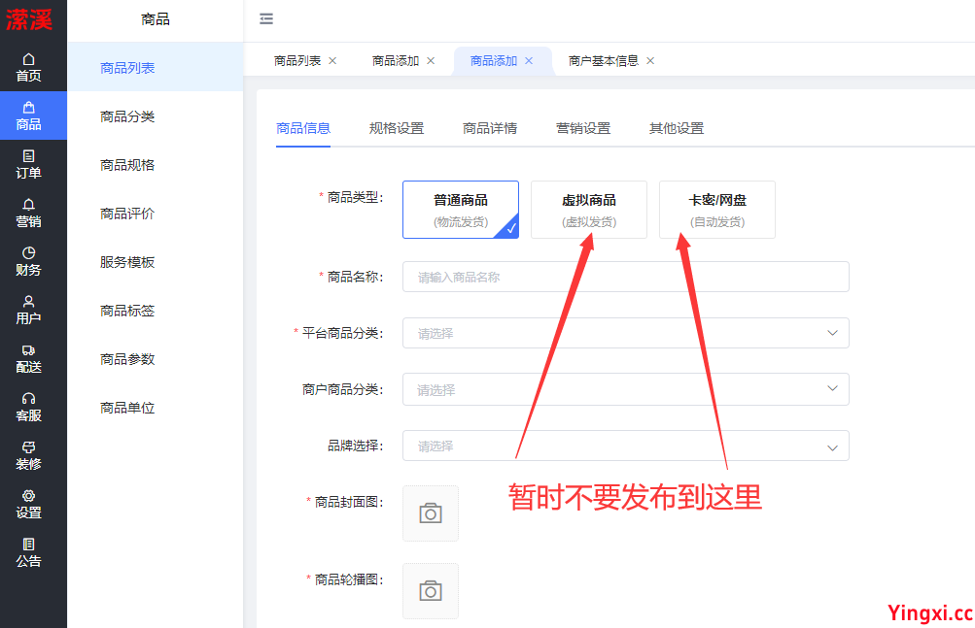Open the 平台商品分类 dropdown
Image resolution: width=975 pixels, height=628 pixels.
click(x=625, y=332)
